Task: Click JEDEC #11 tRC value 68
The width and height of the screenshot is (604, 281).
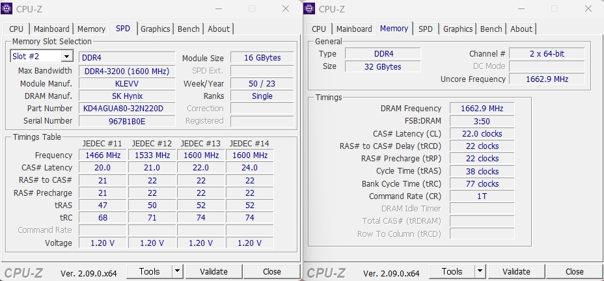Action: [x=103, y=217]
